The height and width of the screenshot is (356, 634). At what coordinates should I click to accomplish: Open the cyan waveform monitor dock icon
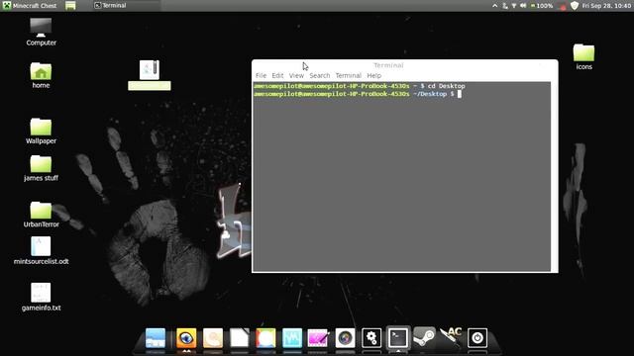tap(292, 338)
